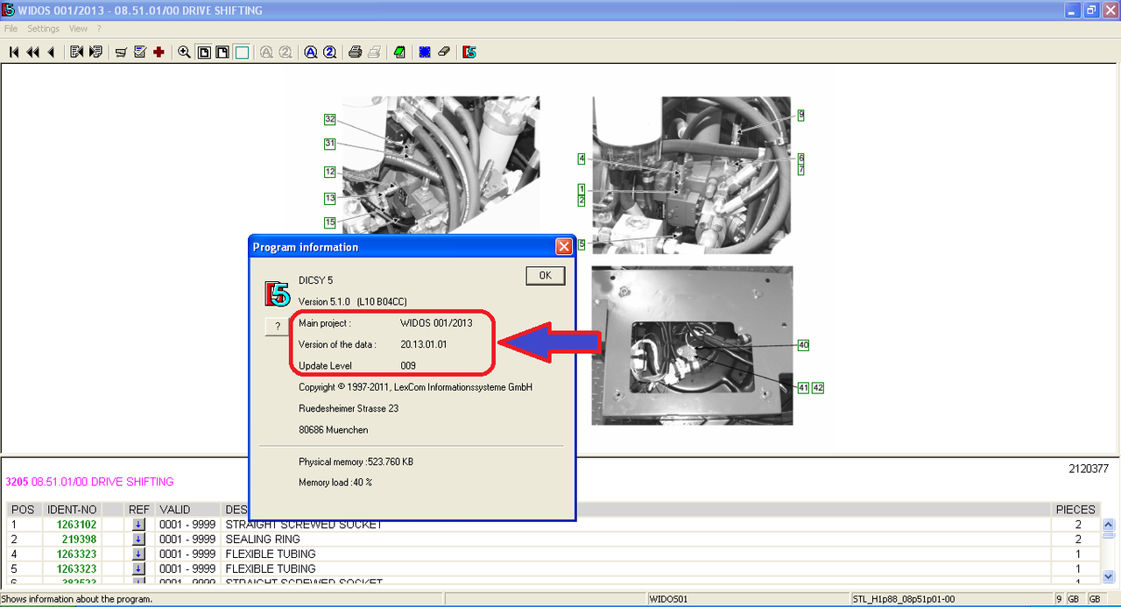Click hotspot label 12 in diagram
The width and height of the screenshot is (1121, 607).
pos(330,173)
